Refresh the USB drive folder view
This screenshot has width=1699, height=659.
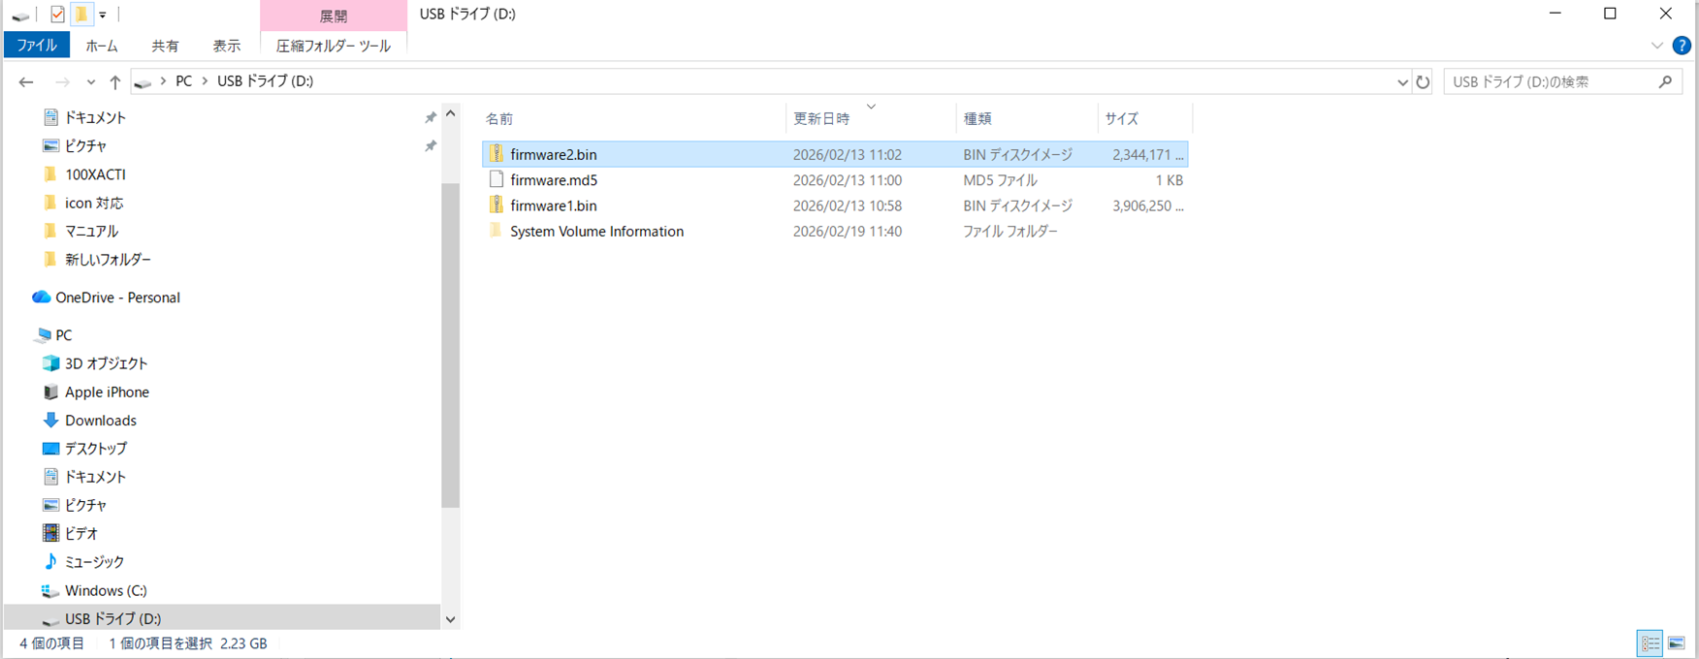[1422, 82]
